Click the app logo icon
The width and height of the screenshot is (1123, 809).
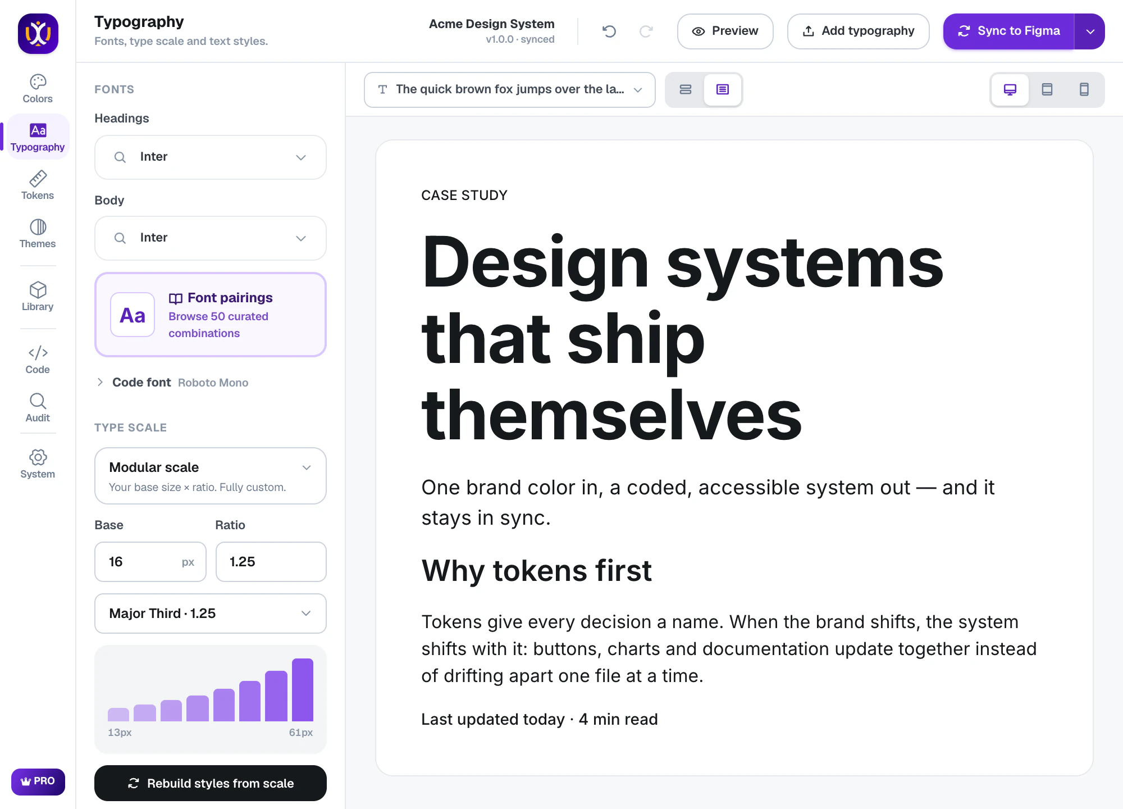click(38, 34)
